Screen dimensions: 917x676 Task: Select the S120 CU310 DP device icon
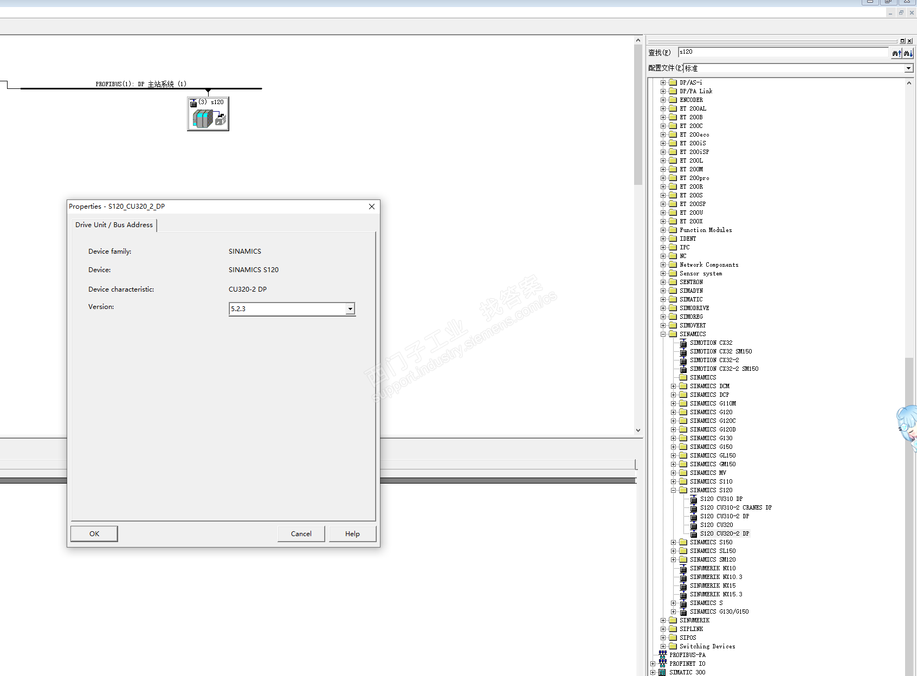694,499
